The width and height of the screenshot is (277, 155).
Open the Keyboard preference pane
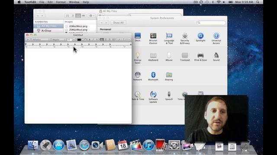(x=153, y=57)
